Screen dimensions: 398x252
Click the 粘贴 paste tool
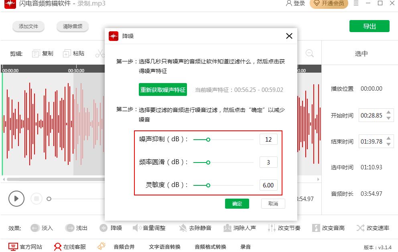[73, 53]
